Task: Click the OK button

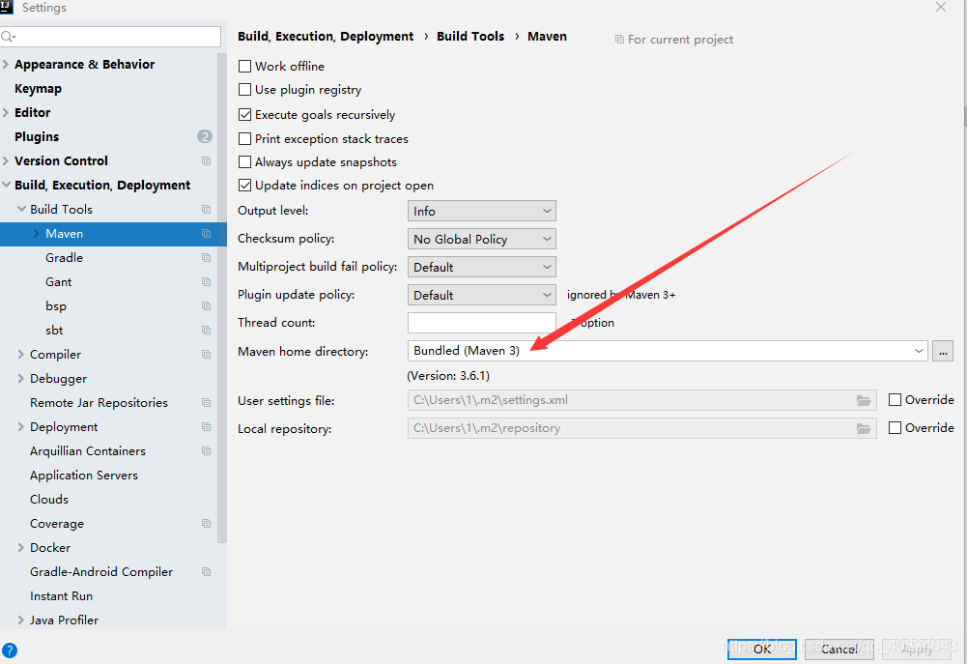Action: click(761, 649)
